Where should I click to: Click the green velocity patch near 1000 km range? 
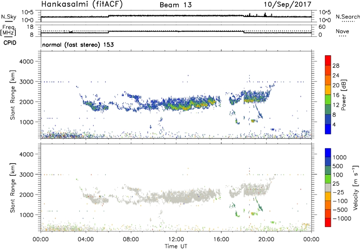254,213
